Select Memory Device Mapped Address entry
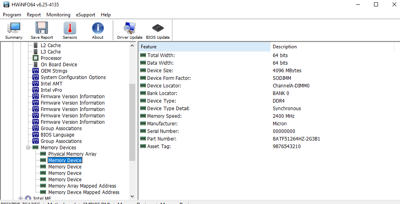The image size is (400, 204). (x=84, y=192)
